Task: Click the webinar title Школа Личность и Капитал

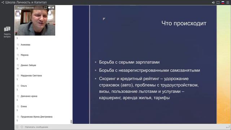Action: click(26, 3)
